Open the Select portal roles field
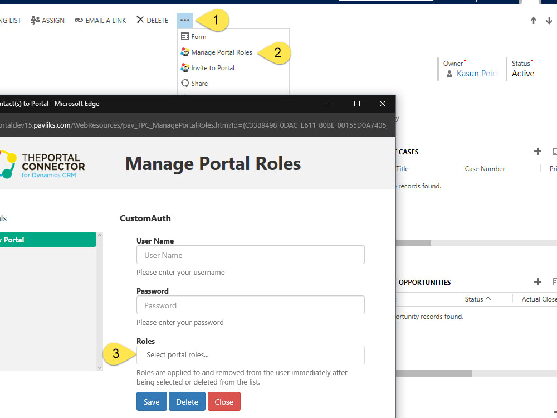Viewport: 557px width, 418px height. coord(251,355)
